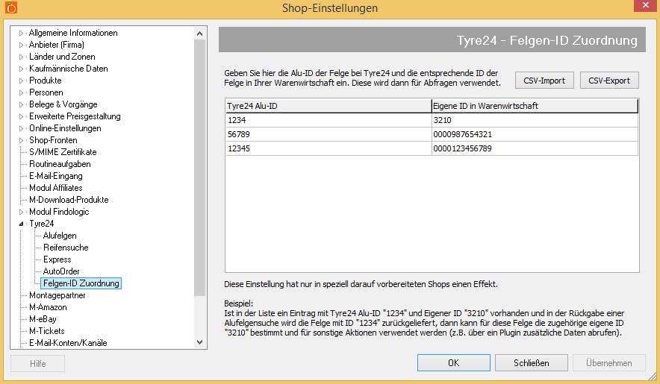The image size is (660, 384).
Task: Click tree scrollbar up arrow
Action: coord(200,34)
